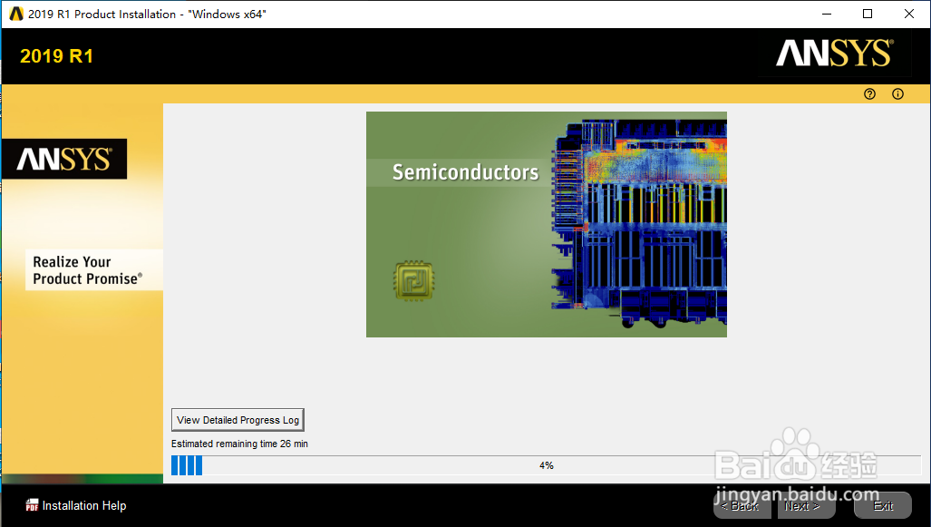Minimize the installer window
The width and height of the screenshot is (931, 527).
(x=826, y=14)
